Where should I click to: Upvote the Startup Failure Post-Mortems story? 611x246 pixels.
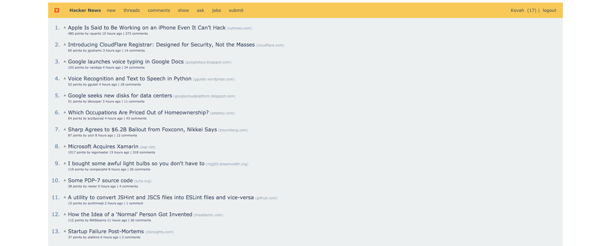[x=65, y=231]
